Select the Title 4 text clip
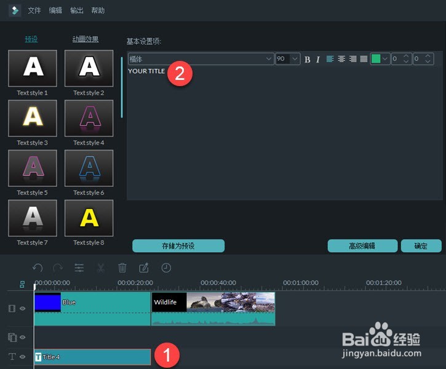This screenshot has height=369, width=446. click(92, 357)
